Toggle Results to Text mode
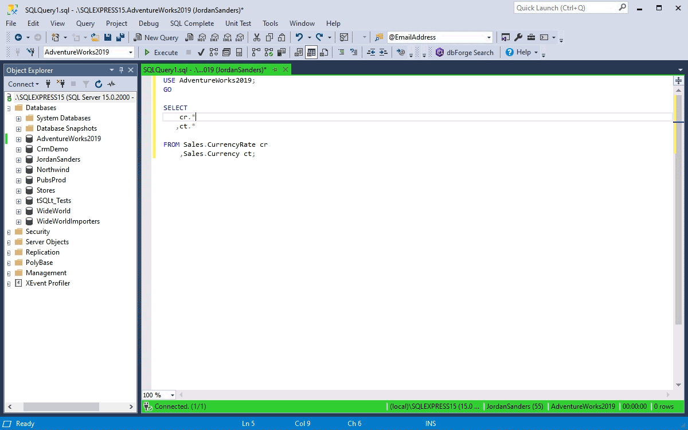 click(299, 52)
